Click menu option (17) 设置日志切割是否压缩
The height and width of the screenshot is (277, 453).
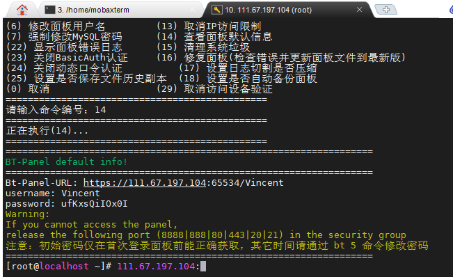248,68
